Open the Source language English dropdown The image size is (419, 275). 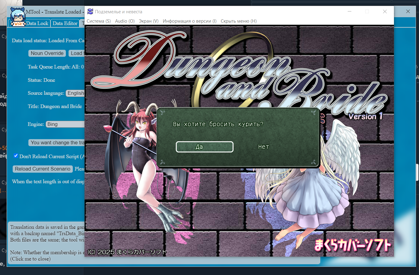pyautogui.click(x=76, y=93)
